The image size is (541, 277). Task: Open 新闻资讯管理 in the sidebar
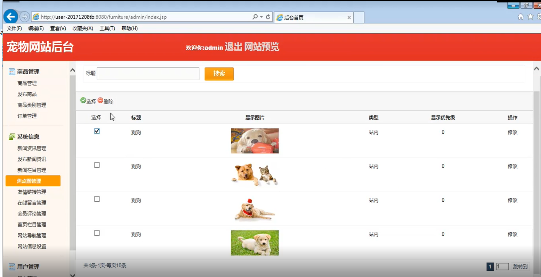click(x=32, y=148)
